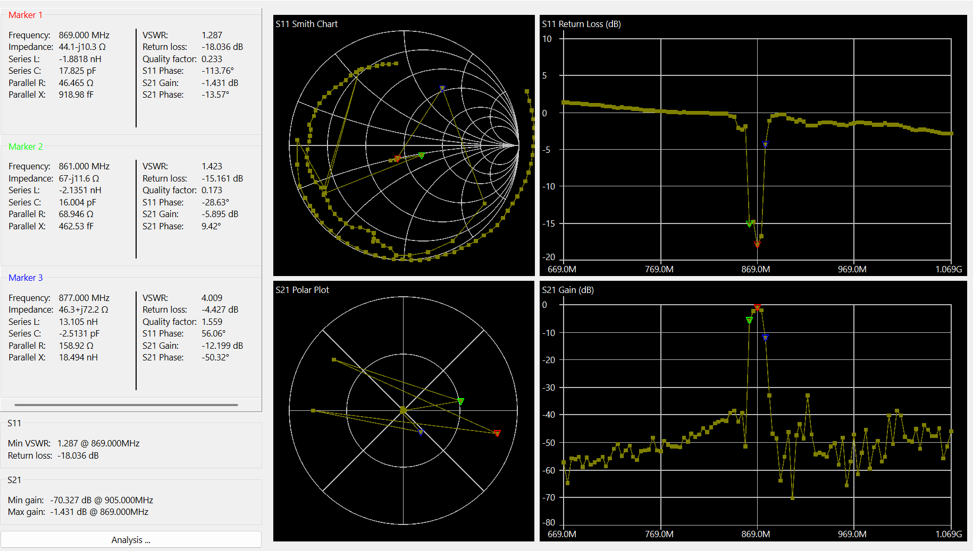Click the S11 Smith Chart title
973x551 pixels.
(x=306, y=24)
